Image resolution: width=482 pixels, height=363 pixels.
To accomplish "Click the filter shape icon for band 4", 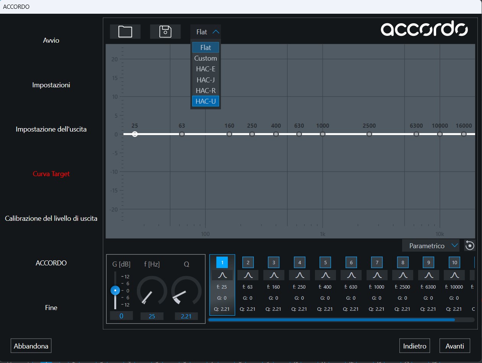I will click(x=300, y=275).
